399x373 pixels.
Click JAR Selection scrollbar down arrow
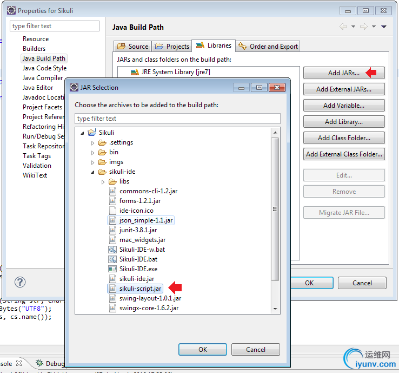click(x=275, y=309)
